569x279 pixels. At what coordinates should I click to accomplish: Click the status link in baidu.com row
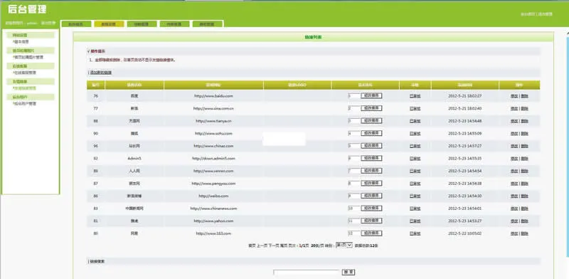tap(415, 96)
